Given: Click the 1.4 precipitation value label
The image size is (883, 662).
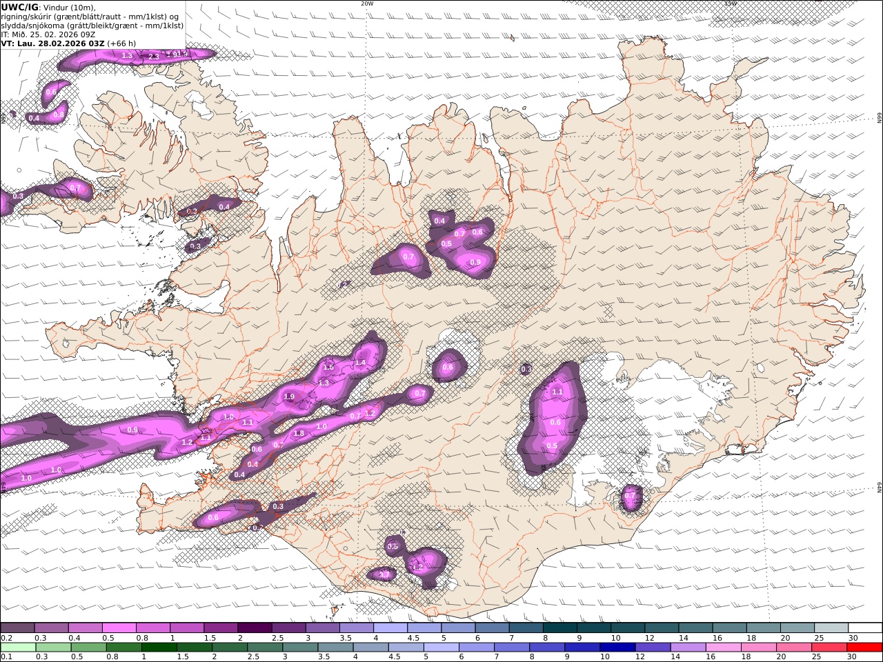Looking at the screenshot, I should point(360,363).
